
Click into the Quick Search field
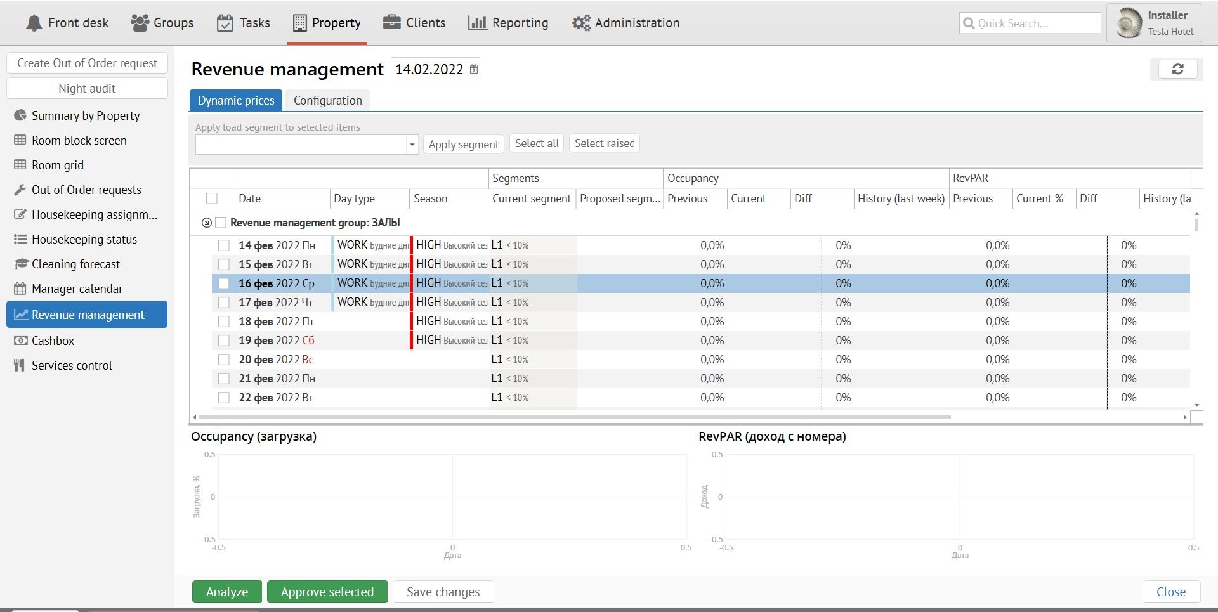click(x=1035, y=23)
